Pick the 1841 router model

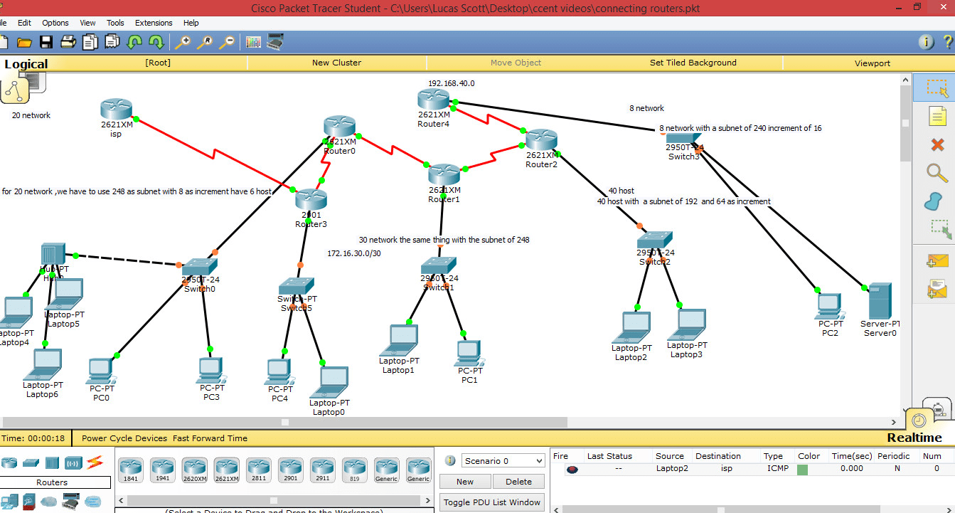coord(131,470)
